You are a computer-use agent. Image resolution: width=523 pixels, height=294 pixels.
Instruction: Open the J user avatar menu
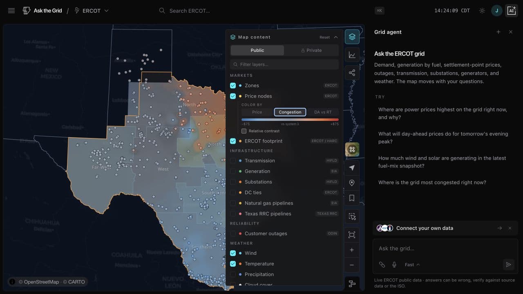coord(496,11)
